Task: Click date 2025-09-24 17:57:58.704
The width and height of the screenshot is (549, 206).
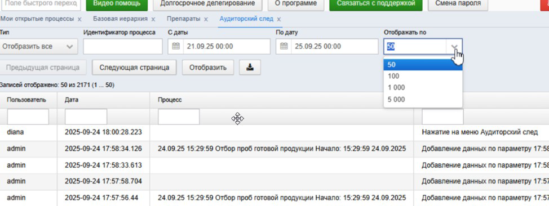Action: tap(103, 182)
